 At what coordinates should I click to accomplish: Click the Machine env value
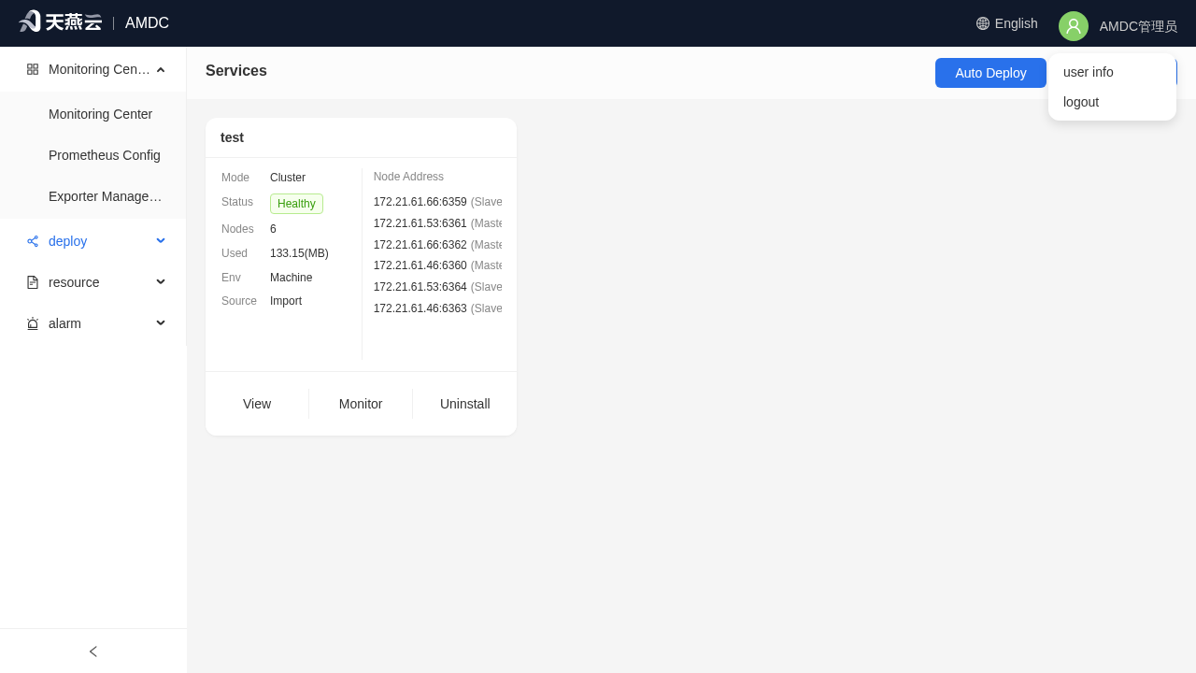tap(292, 278)
